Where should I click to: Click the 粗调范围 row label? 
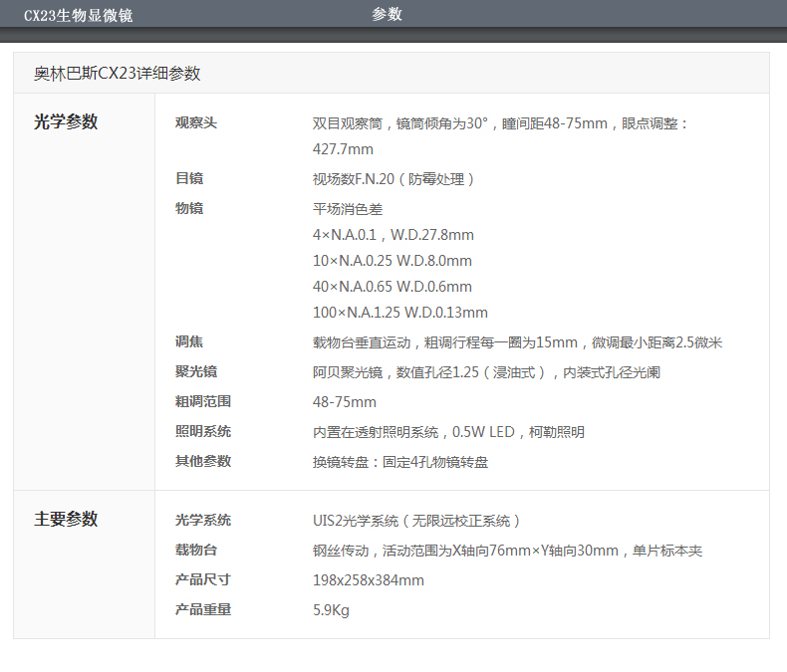[x=203, y=401]
